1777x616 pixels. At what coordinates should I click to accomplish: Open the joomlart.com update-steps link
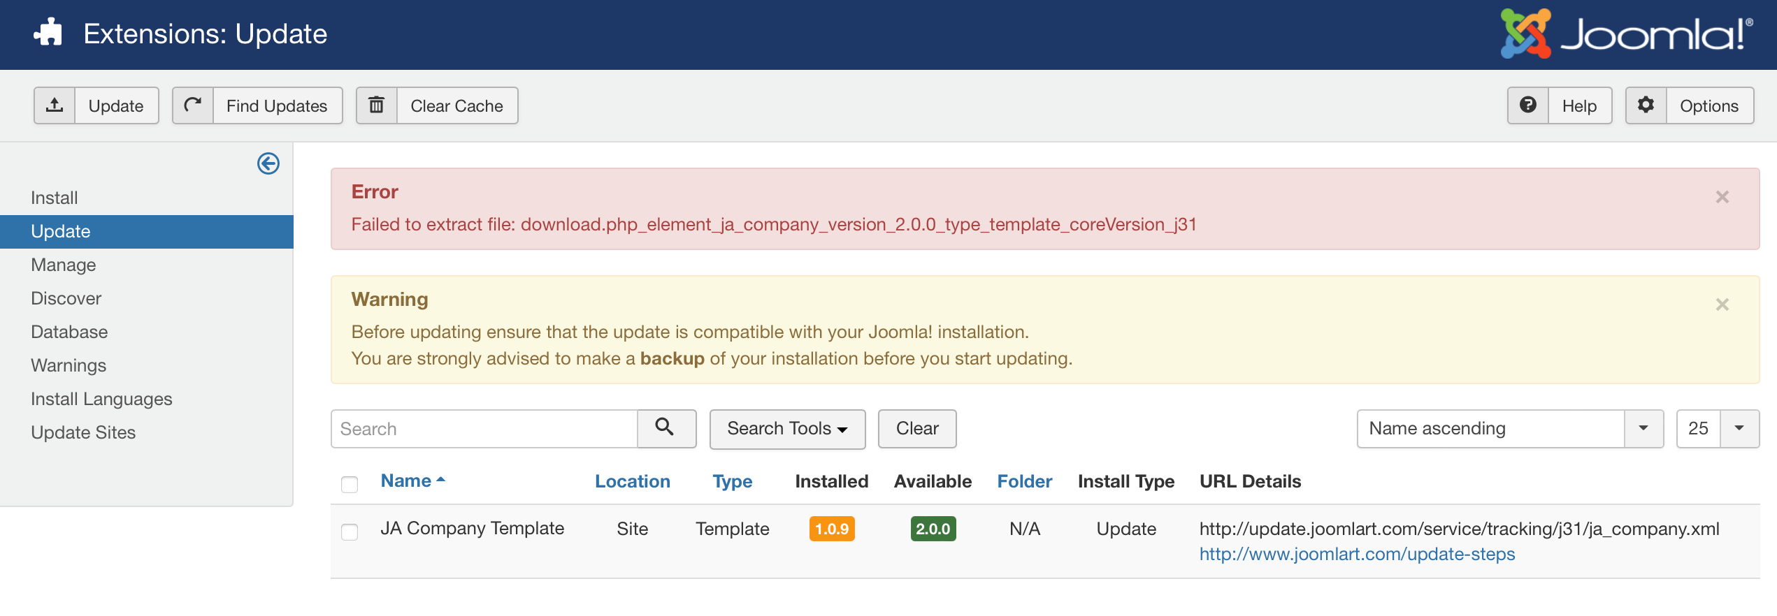click(x=1357, y=554)
